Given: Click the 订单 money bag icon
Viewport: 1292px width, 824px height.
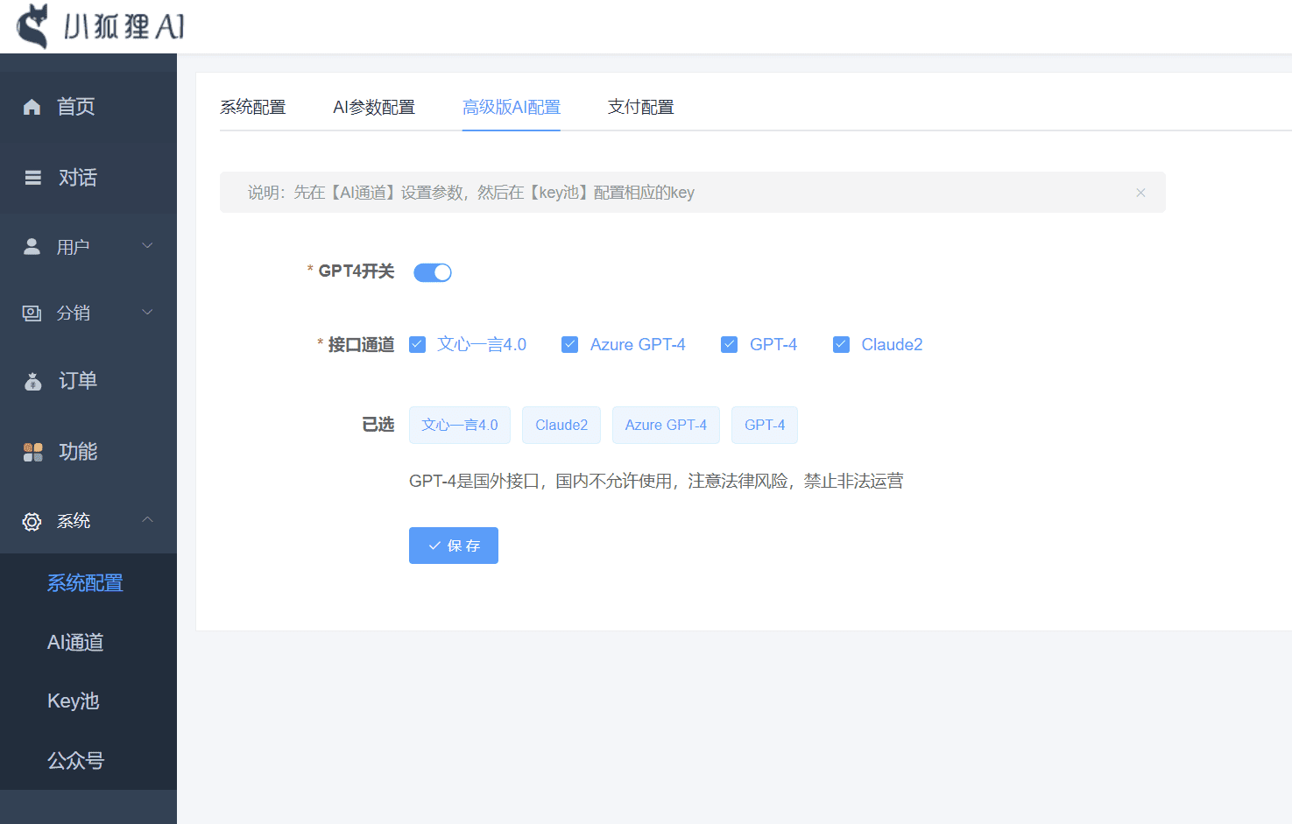Looking at the screenshot, I should coord(33,382).
